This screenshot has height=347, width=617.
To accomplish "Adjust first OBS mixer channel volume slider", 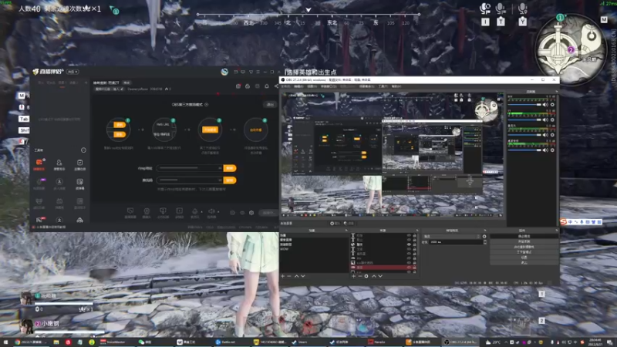I will point(524,105).
